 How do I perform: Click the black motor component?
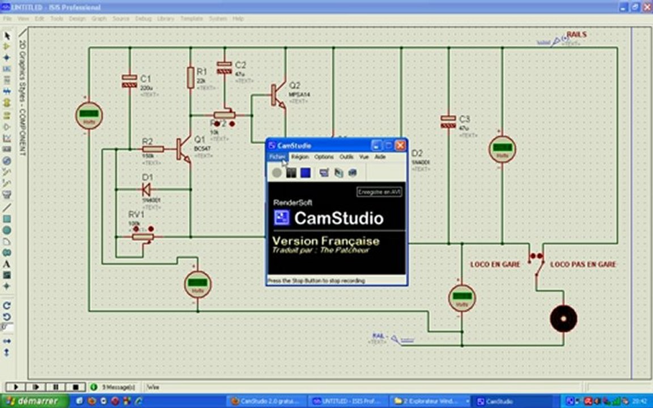563,319
